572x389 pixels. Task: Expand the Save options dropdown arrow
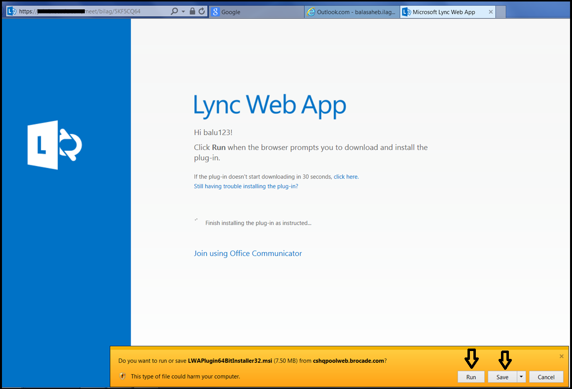[521, 377]
